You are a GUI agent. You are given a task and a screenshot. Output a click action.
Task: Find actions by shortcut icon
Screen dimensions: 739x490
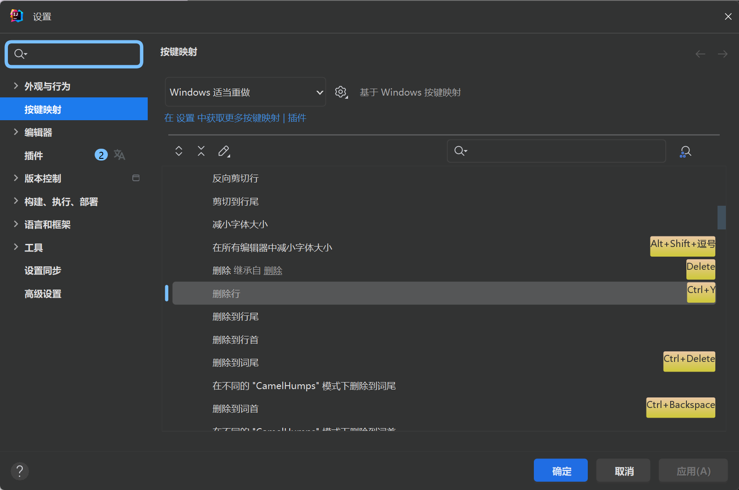click(686, 152)
